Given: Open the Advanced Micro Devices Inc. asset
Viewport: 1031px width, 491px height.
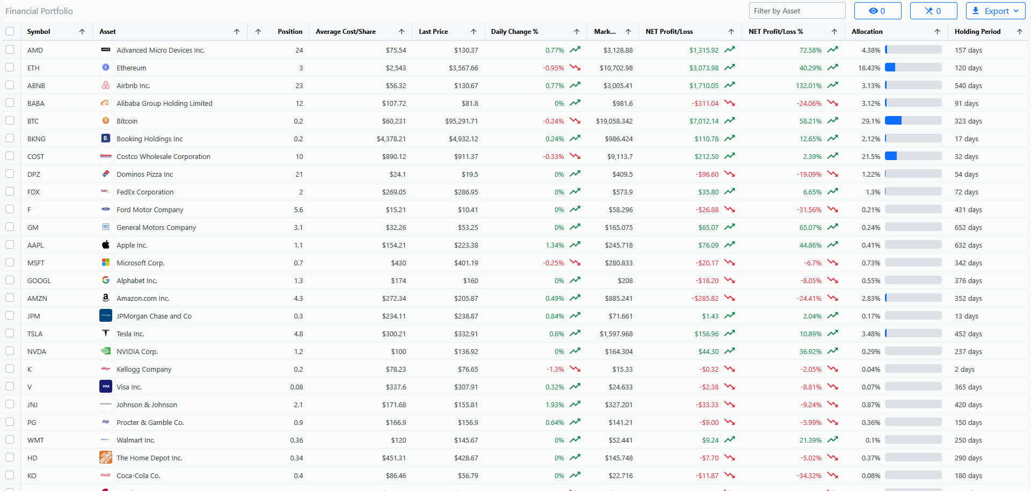Looking at the screenshot, I should click(x=161, y=50).
